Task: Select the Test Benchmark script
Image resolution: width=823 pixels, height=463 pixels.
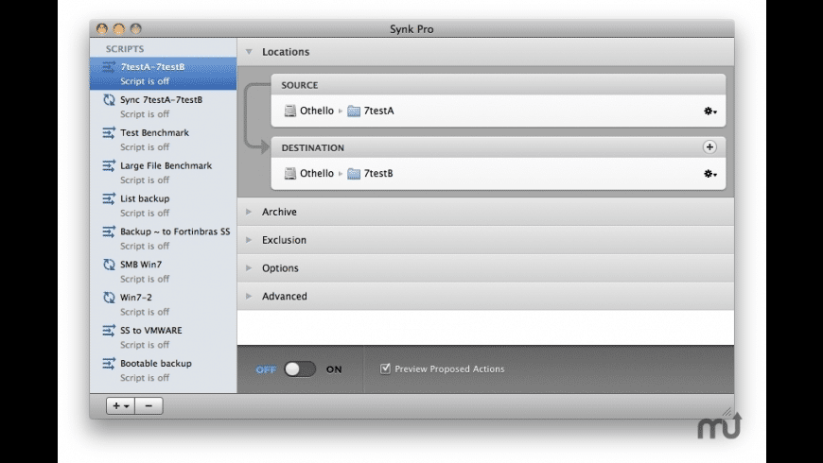Action: (x=164, y=140)
